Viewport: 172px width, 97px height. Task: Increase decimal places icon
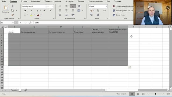[91, 15]
